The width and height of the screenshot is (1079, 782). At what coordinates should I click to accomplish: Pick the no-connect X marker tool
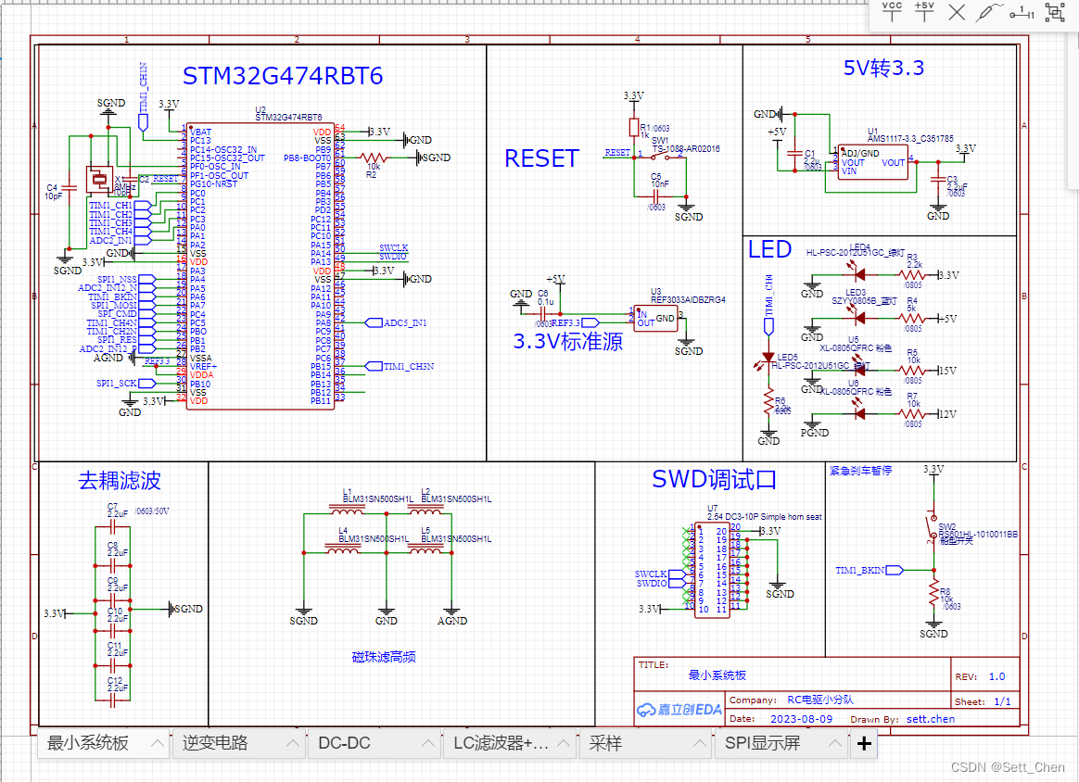(x=957, y=12)
